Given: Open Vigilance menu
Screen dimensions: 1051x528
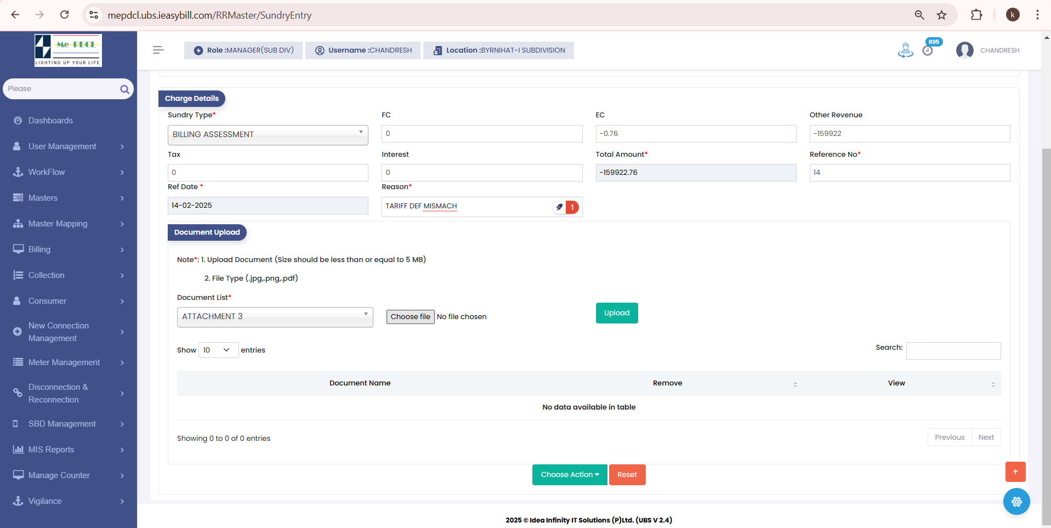Looking at the screenshot, I should (69, 501).
